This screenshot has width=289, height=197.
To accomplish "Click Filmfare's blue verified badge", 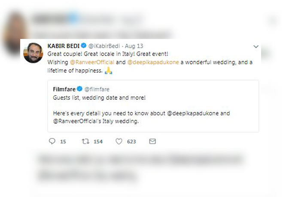I will pos(79,89).
